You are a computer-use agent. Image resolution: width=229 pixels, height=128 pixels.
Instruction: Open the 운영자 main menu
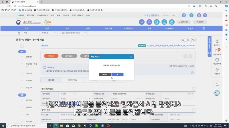(190, 28)
